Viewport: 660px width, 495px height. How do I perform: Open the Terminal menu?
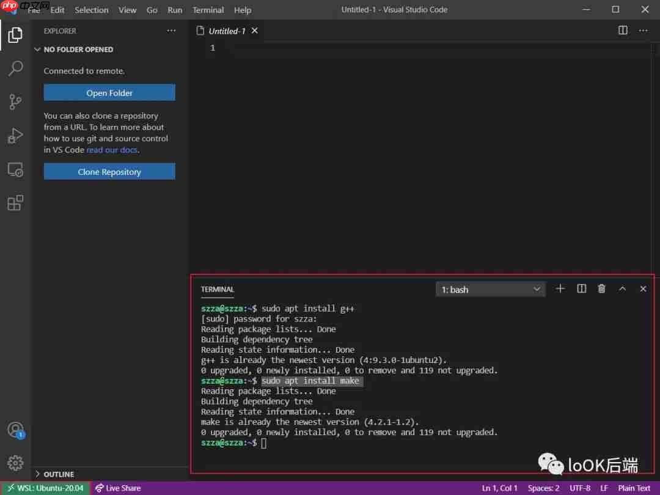pyautogui.click(x=208, y=10)
